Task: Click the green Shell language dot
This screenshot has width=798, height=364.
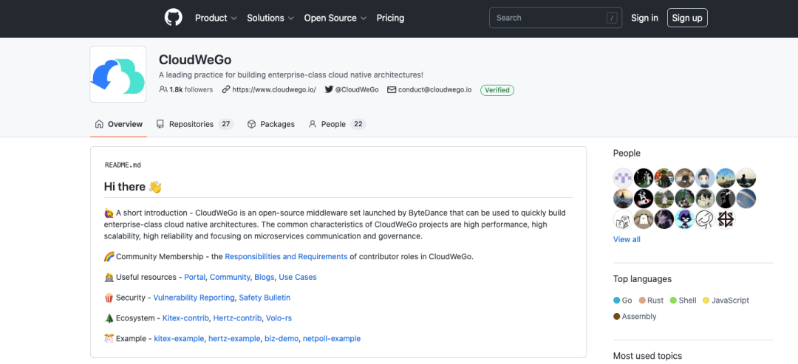Action: tap(673, 301)
